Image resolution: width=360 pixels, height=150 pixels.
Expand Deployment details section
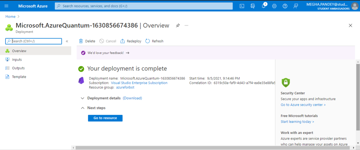coord(83,98)
